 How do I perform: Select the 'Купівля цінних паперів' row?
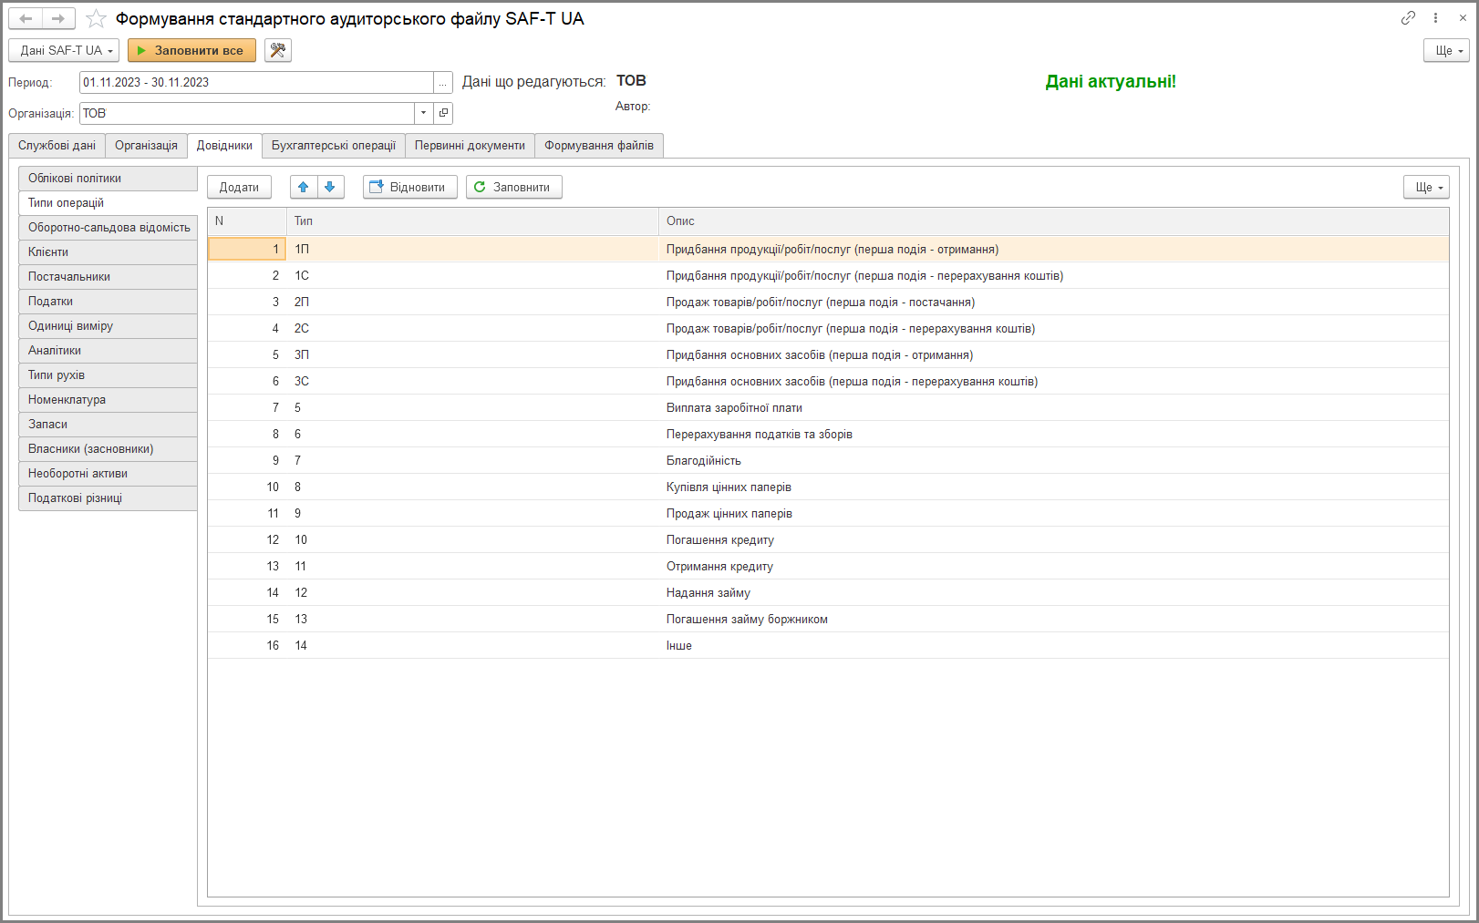pos(828,487)
